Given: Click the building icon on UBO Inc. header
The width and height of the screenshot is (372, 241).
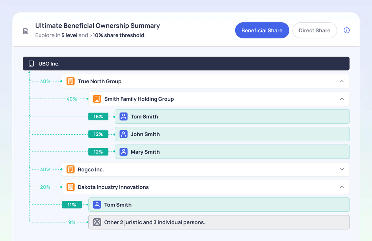Looking at the screenshot, I should click(x=31, y=63).
